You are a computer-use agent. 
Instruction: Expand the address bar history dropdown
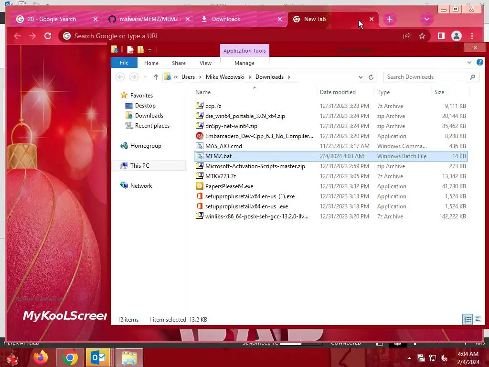point(361,77)
